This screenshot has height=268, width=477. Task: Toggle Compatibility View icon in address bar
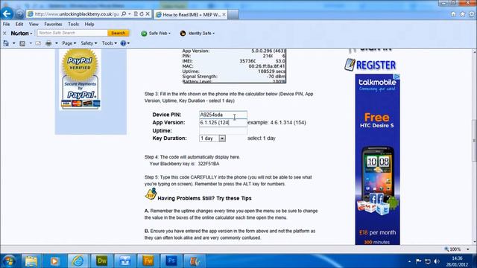click(136, 14)
